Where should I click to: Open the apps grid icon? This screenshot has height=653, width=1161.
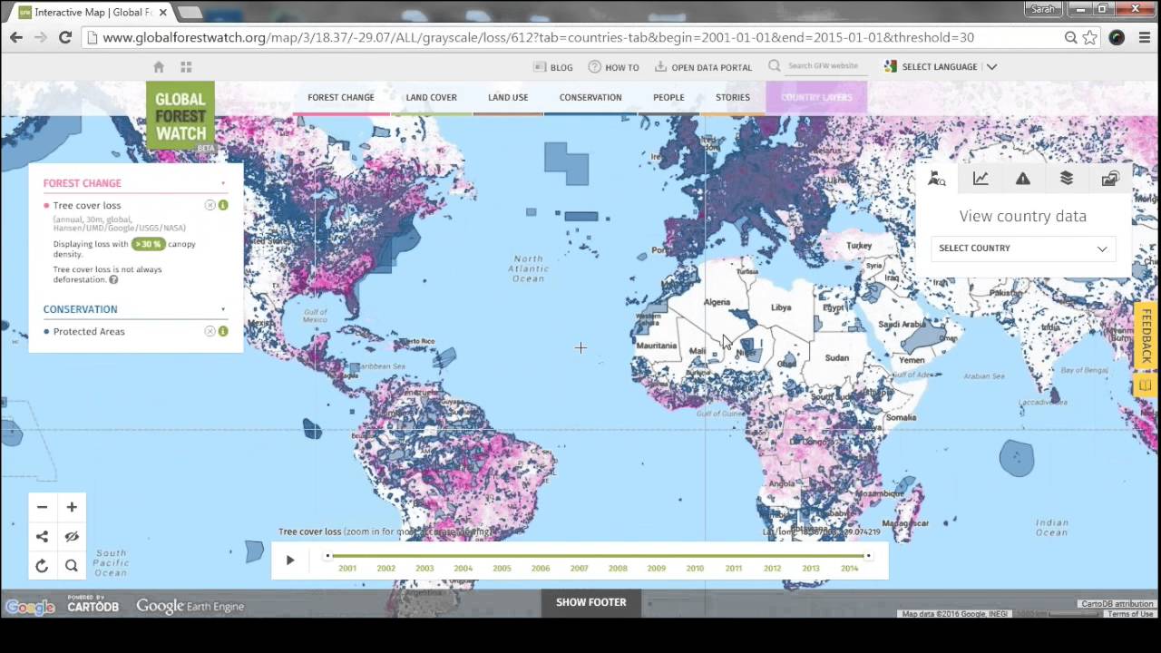(186, 67)
